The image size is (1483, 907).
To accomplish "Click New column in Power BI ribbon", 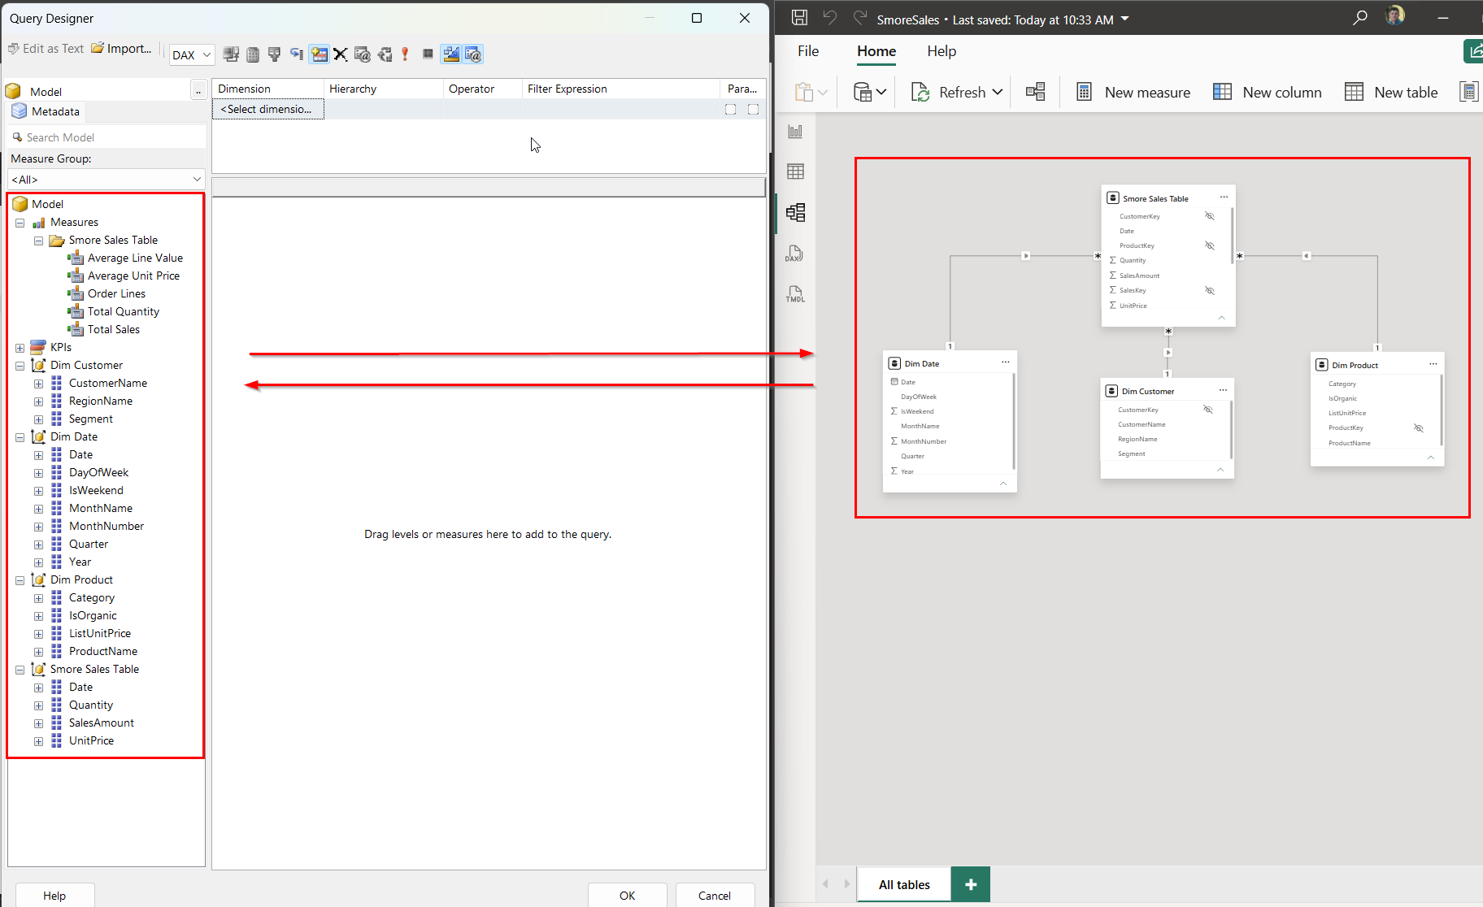I will tap(1268, 92).
